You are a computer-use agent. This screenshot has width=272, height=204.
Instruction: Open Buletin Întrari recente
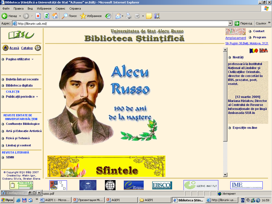pyautogui.click(x=22, y=79)
